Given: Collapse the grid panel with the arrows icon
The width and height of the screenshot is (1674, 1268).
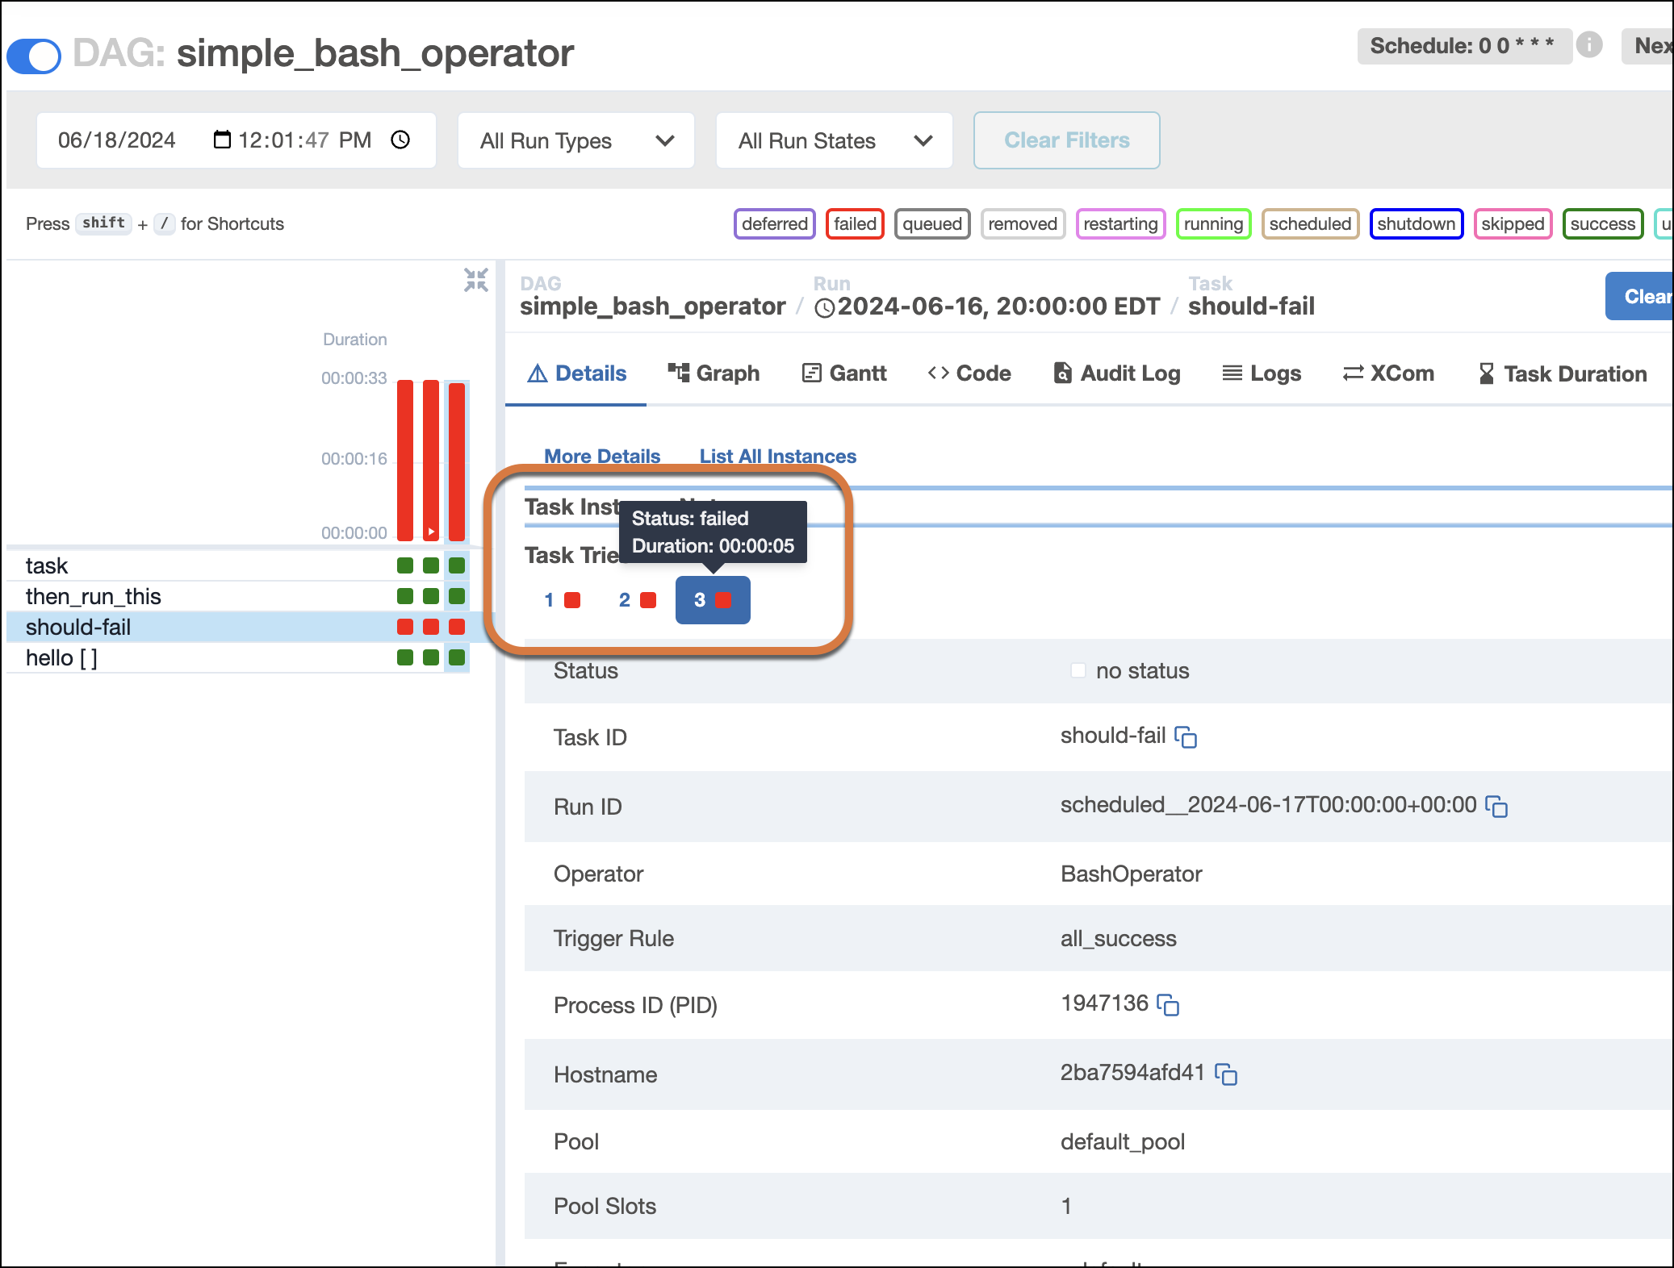Looking at the screenshot, I should click(x=476, y=280).
